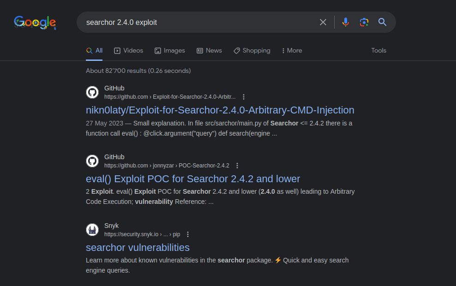Viewport: 456px width, 286px height.
Task: Open the Tools options
Action: click(x=378, y=51)
